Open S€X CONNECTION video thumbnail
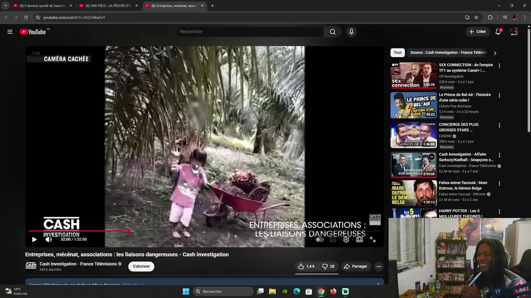Screen dimensions: 531x298 (414, 75)
